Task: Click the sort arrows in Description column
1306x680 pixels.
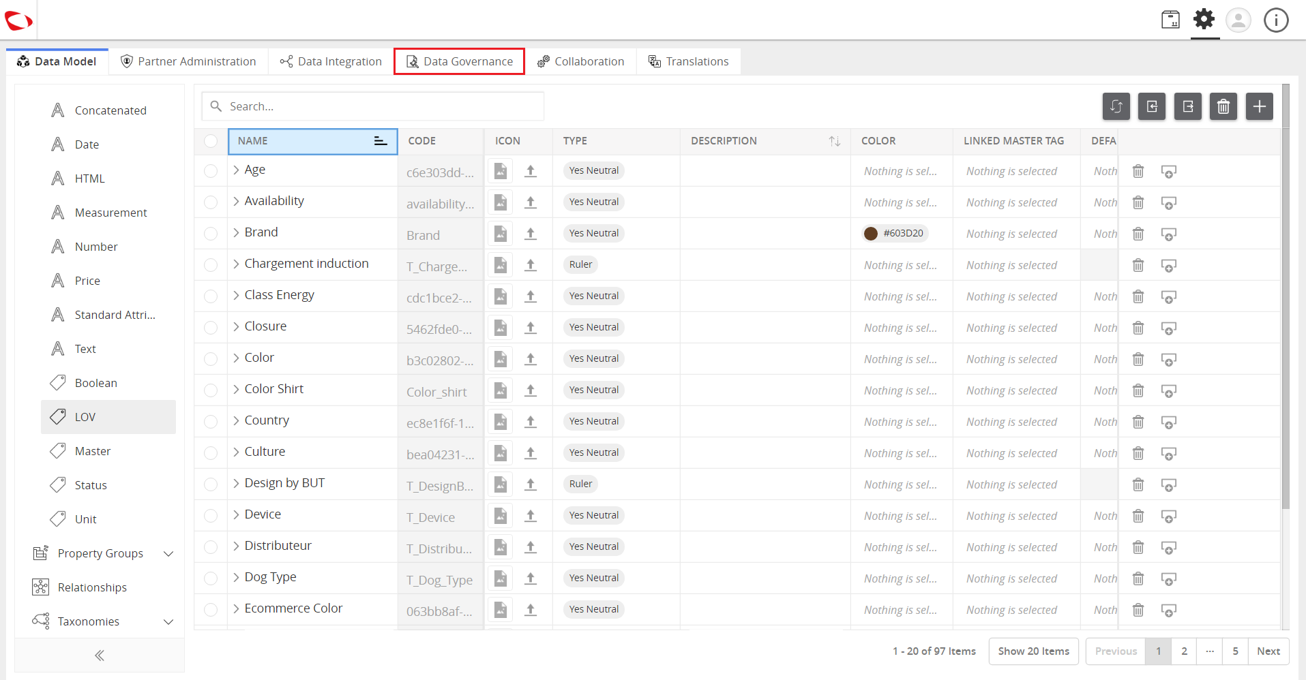Action: pos(835,141)
